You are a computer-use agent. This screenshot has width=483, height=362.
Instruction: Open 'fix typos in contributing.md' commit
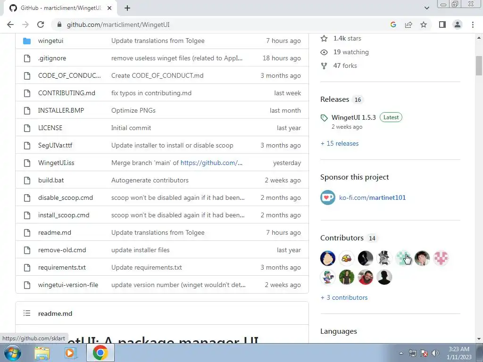(151, 93)
